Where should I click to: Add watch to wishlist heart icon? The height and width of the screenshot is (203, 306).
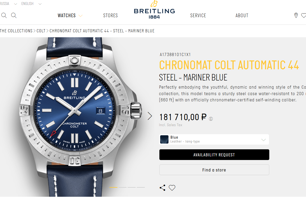pos(172,188)
